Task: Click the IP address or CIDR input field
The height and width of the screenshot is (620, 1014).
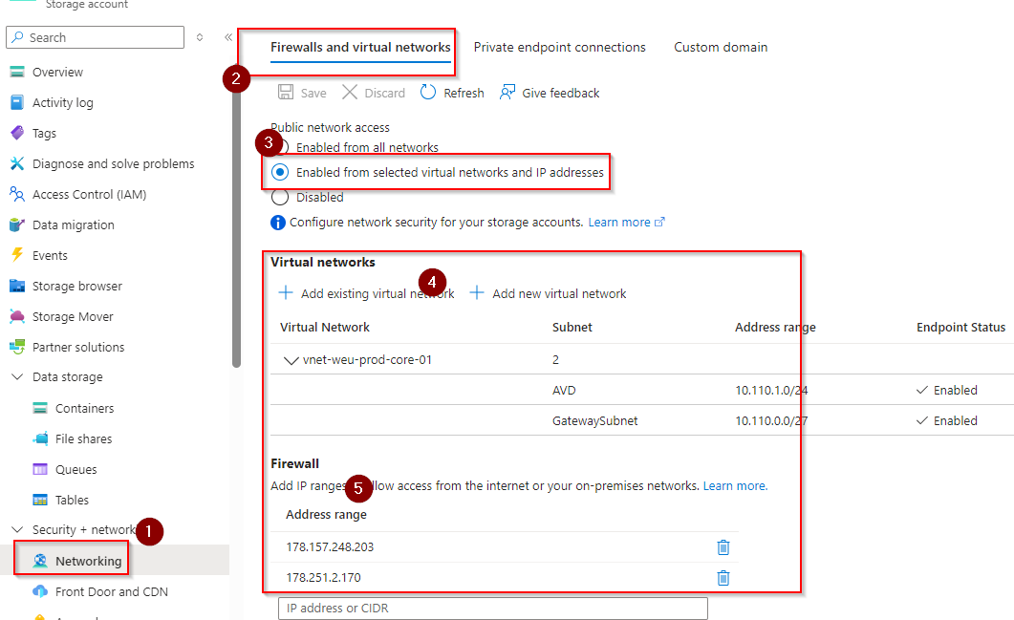Action: pos(492,609)
